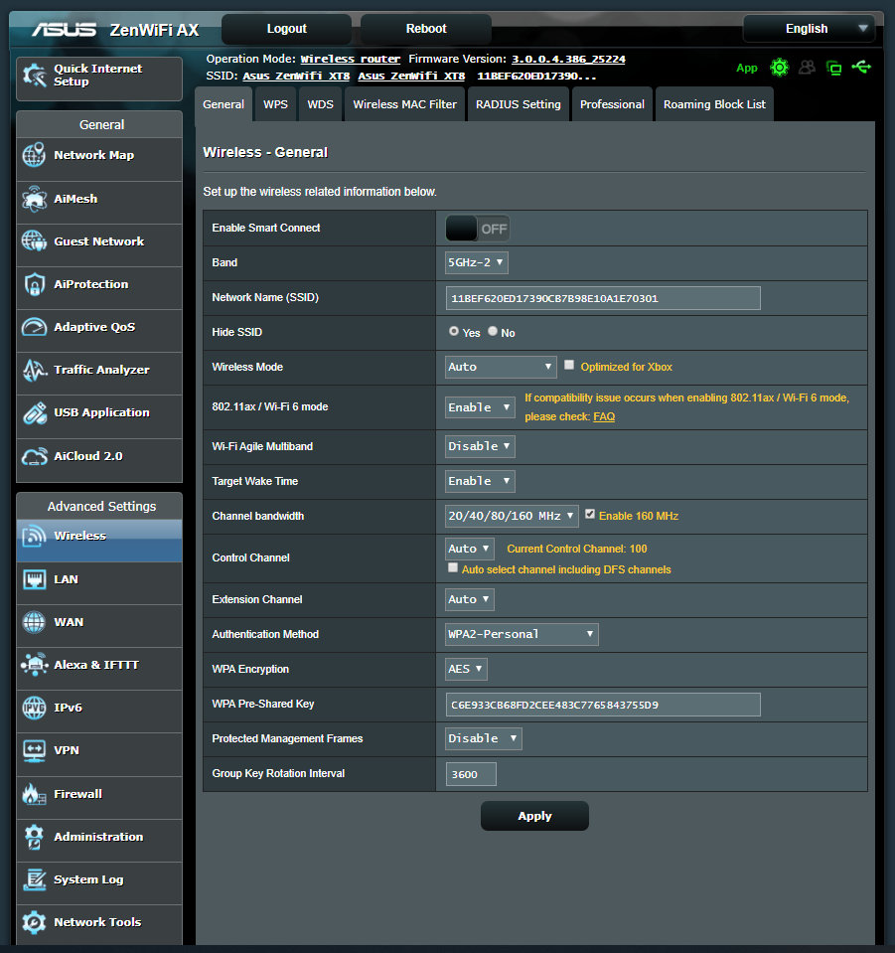Image resolution: width=895 pixels, height=953 pixels.
Task: Click the Group Key Rotation Interval field
Action: [471, 774]
